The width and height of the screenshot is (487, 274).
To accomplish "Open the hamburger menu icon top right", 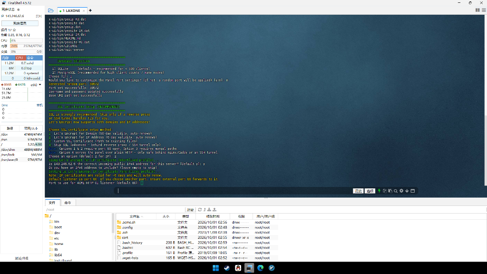I will click(484, 10).
